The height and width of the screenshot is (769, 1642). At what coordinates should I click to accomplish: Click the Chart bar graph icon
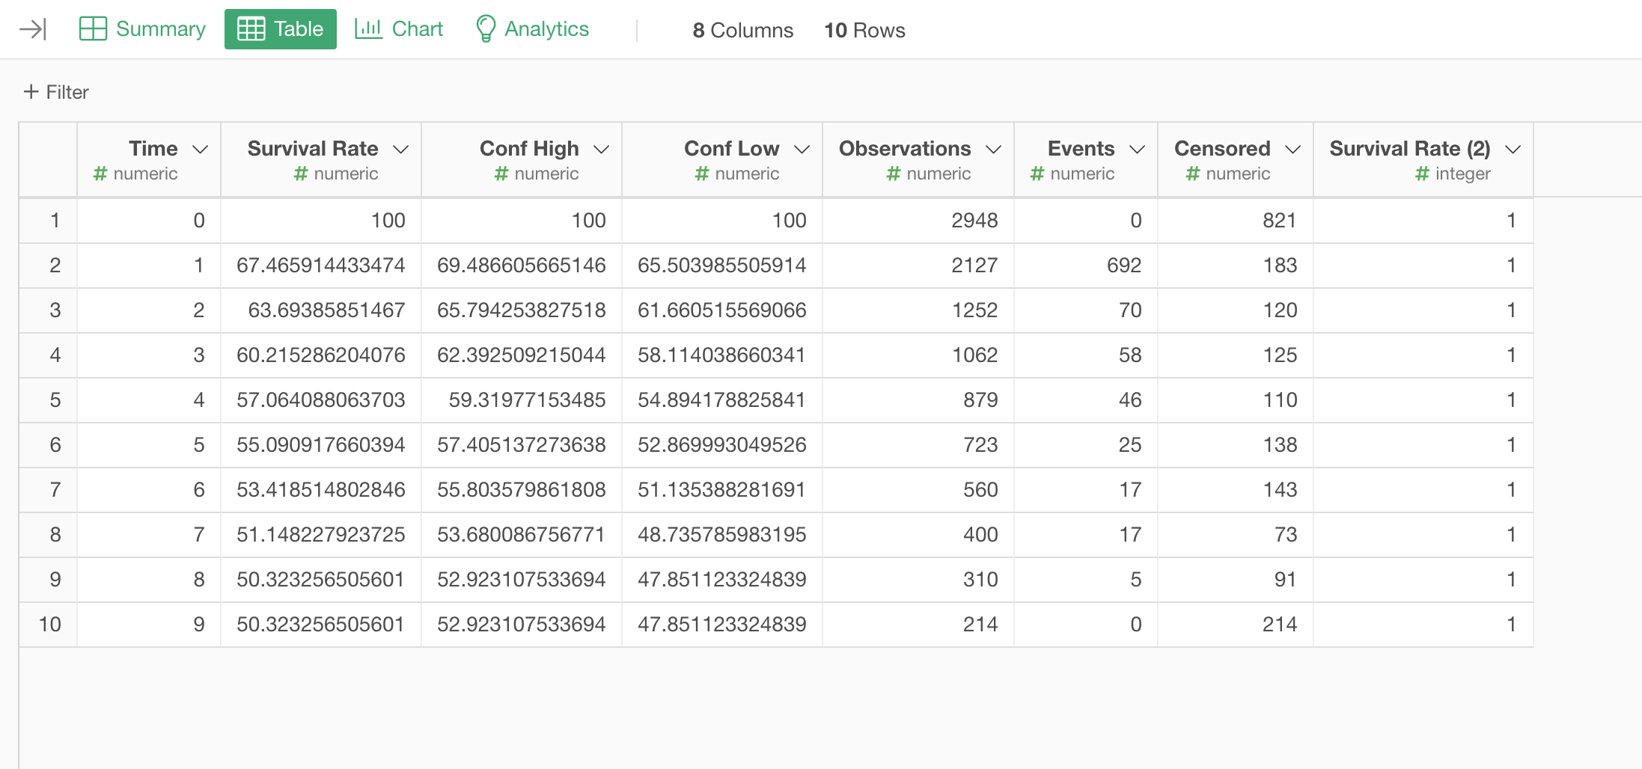point(368,29)
